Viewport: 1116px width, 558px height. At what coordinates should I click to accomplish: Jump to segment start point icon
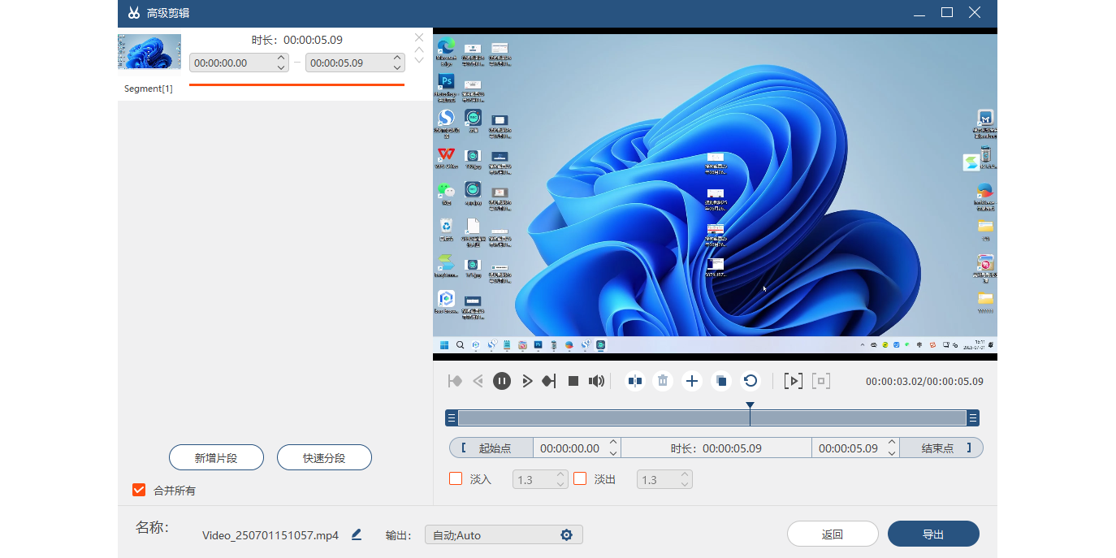point(455,381)
